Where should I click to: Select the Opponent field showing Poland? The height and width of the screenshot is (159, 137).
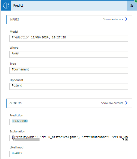pyautogui.click(x=69, y=86)
